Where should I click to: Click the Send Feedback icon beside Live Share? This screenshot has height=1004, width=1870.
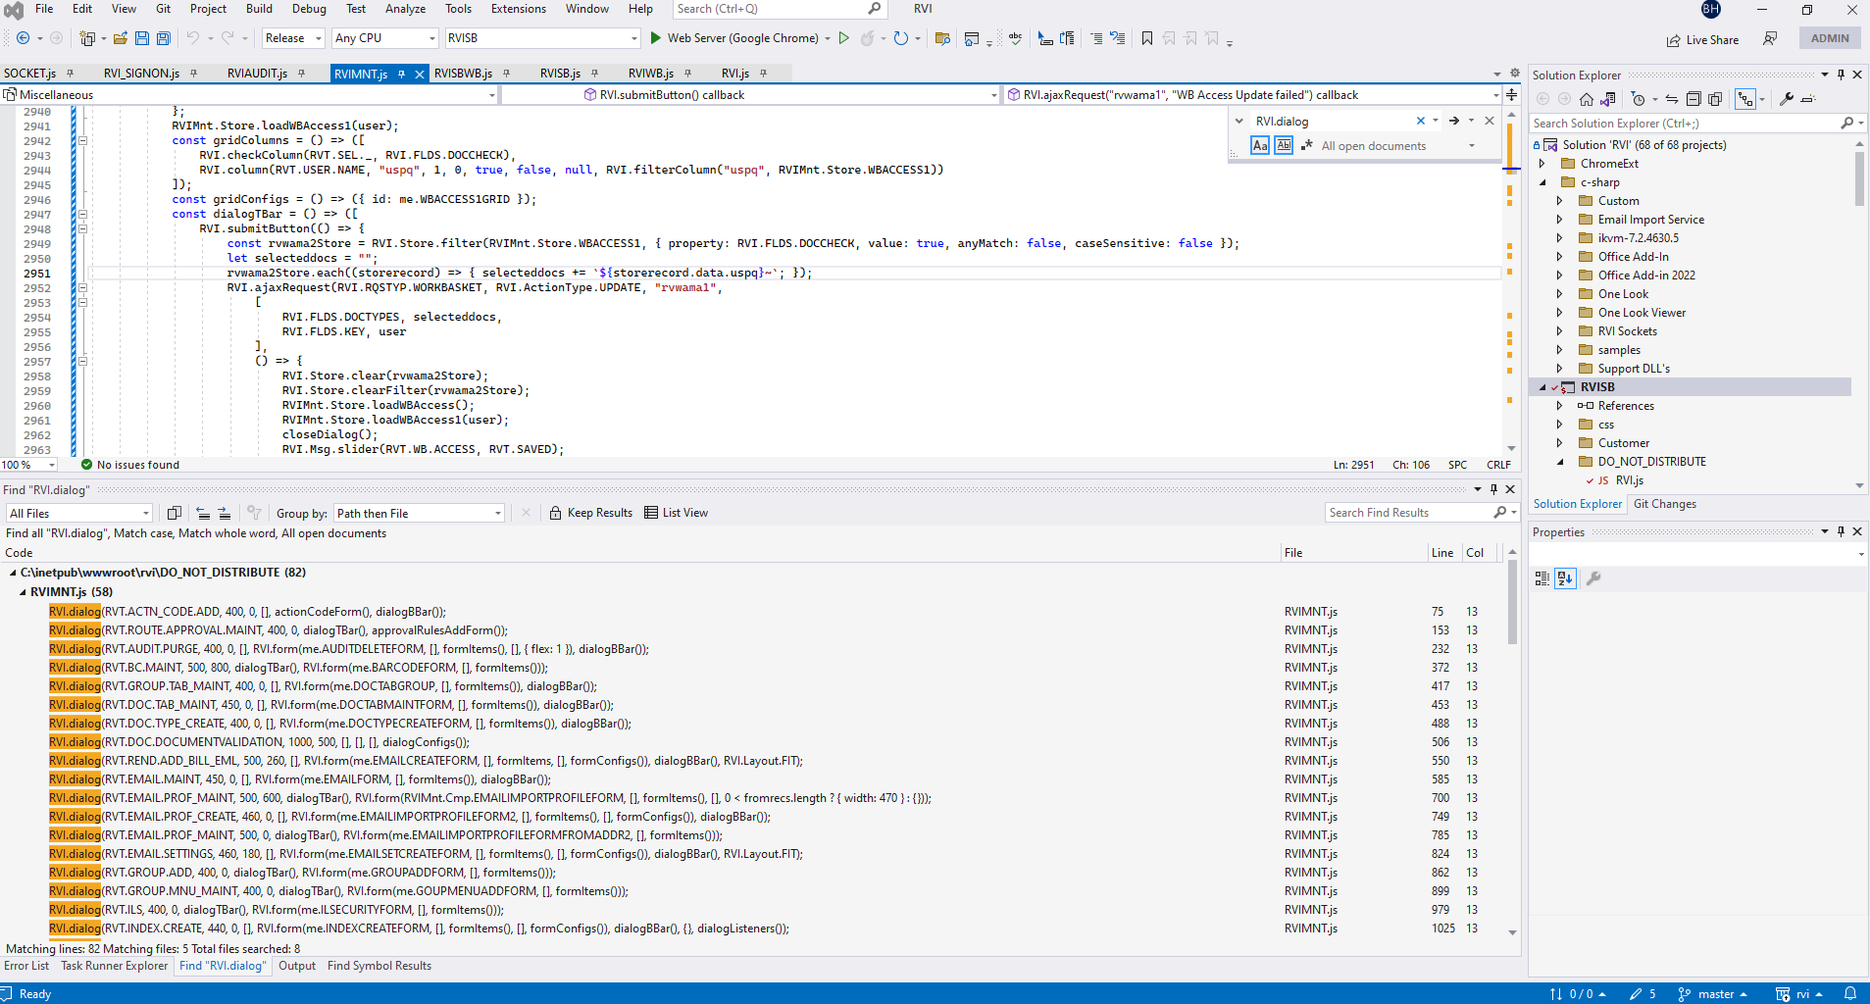[1770, 39]
